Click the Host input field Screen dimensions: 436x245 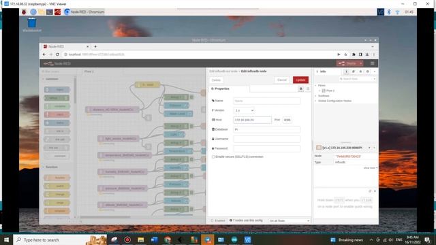tap(252, 120)
